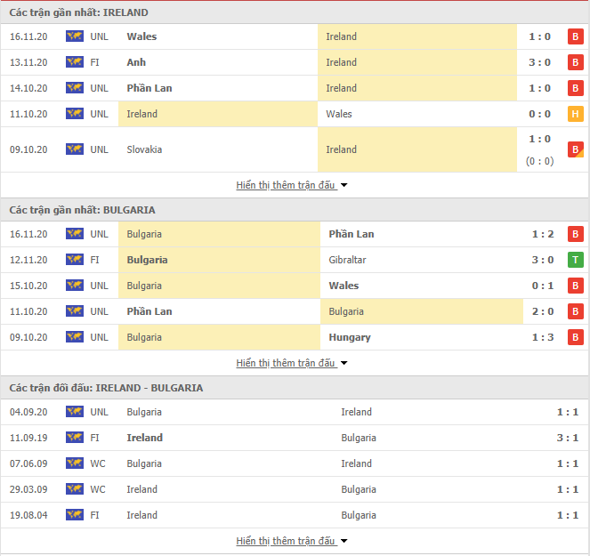Expand more Ireland matches via 'Hiển thị thêm trận đấu'
Screen dimensions: 590x556
pyautogui.click(x=292, y=185)
